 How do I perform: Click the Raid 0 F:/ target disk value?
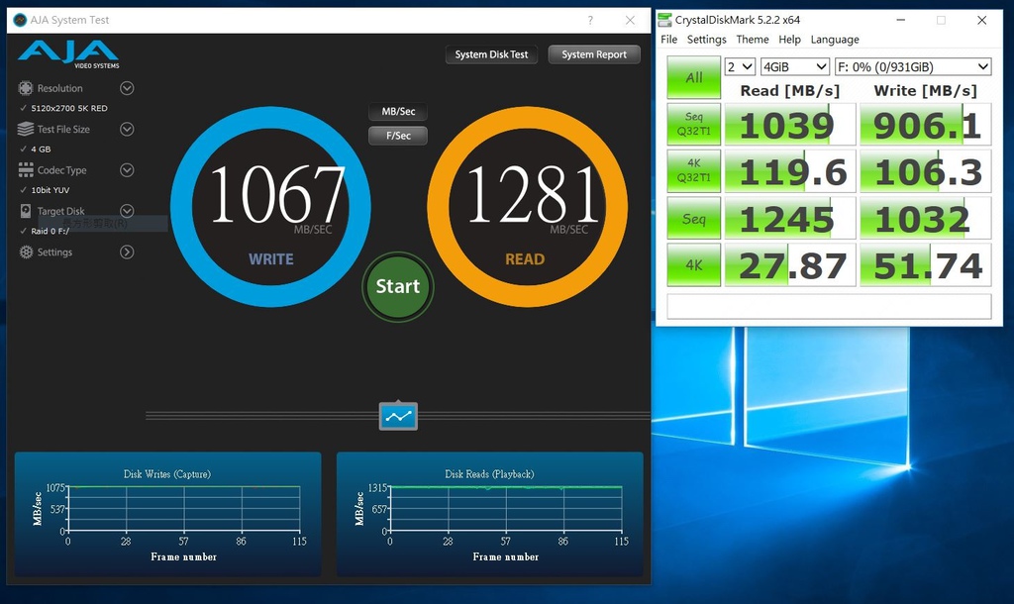point(50,231)
